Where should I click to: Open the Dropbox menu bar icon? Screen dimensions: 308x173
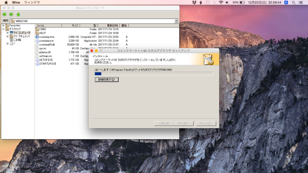pyautogui.click(x=194, y=2)
